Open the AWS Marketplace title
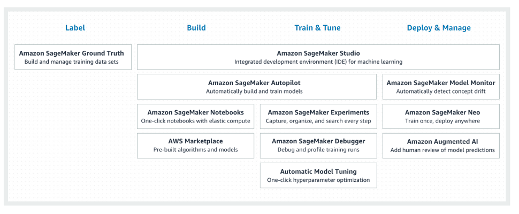Screen dimensions: 519x214 pos(195,141)
